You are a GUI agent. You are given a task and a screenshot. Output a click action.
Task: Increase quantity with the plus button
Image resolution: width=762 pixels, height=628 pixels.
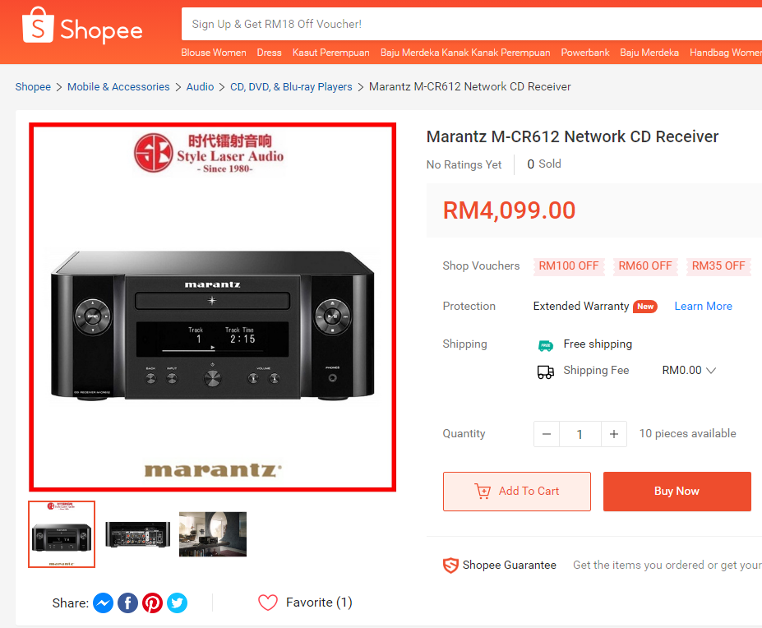pyautogui.click(x=614, y=434)
